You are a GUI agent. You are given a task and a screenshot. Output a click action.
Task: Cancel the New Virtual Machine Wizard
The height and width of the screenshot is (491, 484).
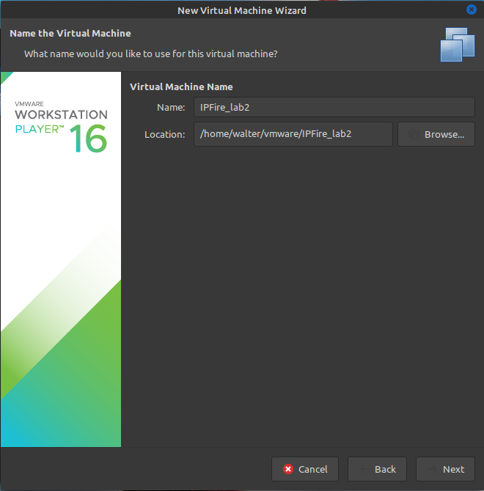(x=305, y=469)
